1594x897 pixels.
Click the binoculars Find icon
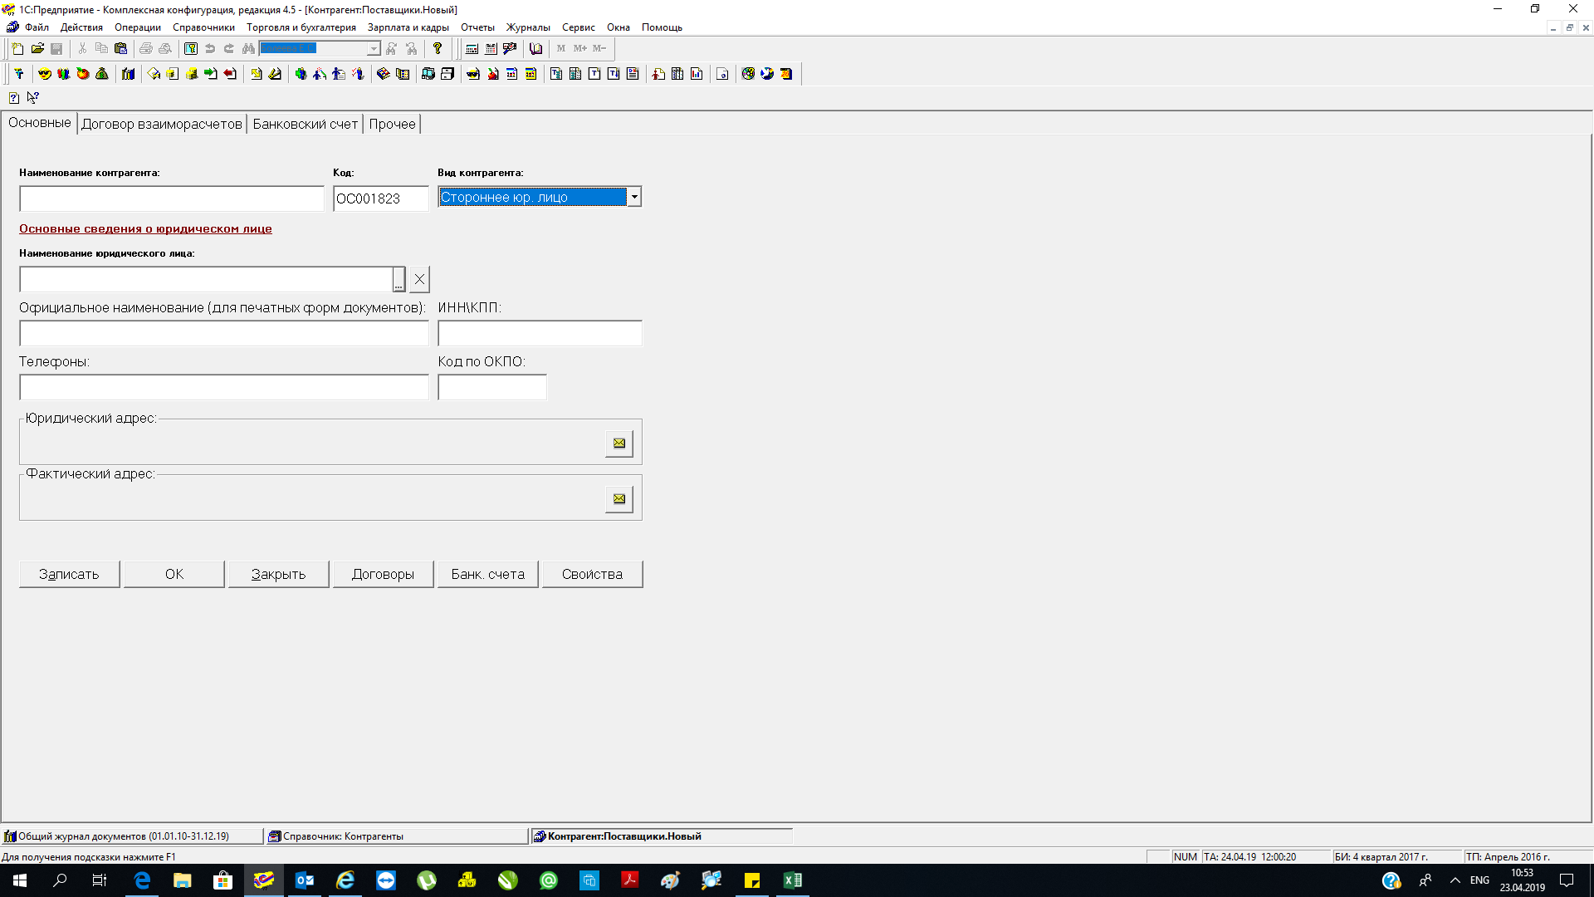[248, 49]
